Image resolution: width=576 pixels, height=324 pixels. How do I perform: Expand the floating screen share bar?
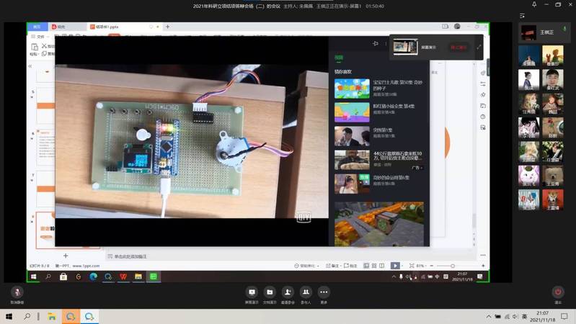pos(479,47)
